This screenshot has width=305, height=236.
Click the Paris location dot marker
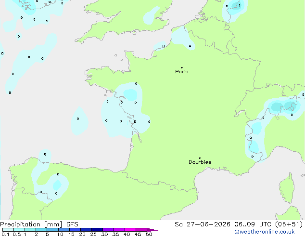(182, 67)
